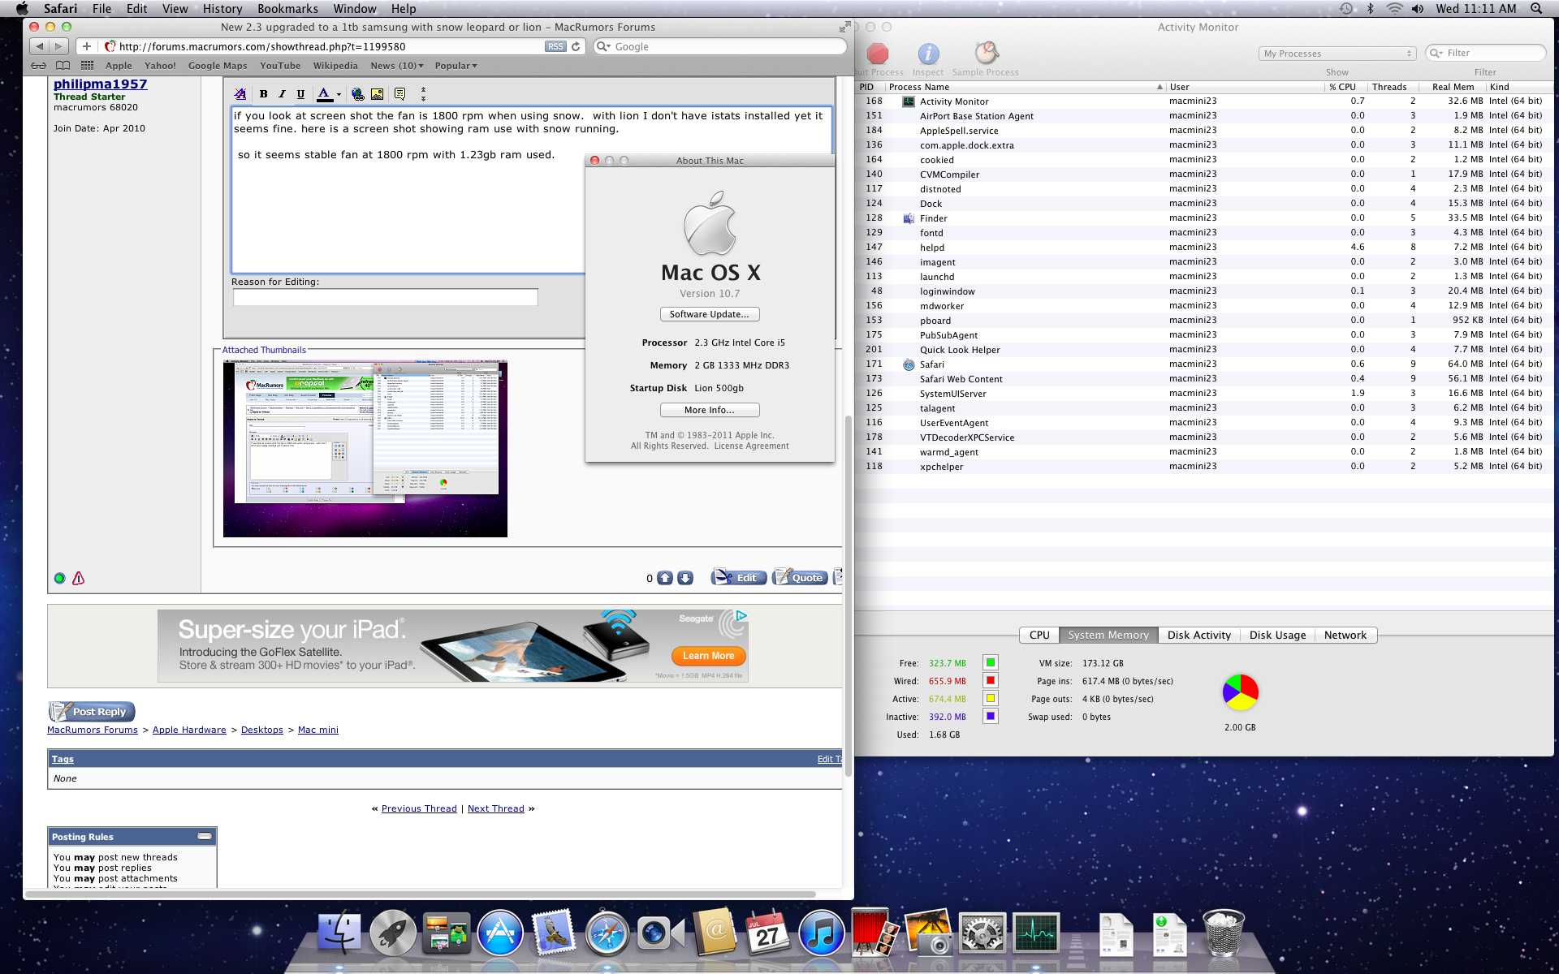This screenshot has width=1559, height=974.
Task: Click the Sample Process toolbar icon
Action: tap(985, 54)
